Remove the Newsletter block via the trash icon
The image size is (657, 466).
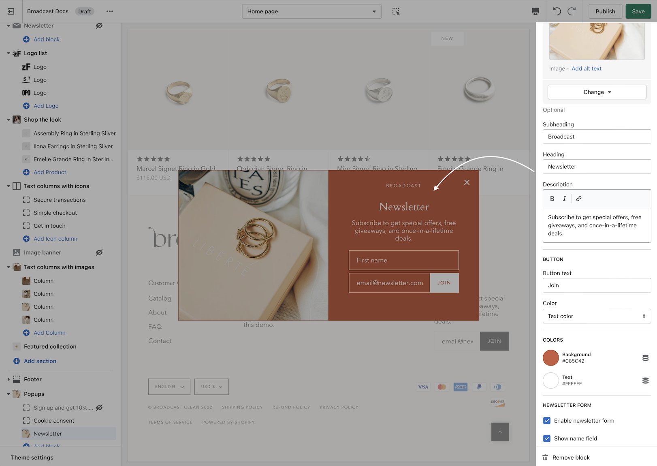tap(546, 457)
